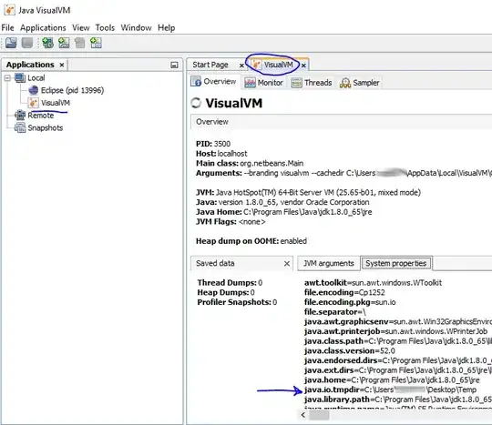Viewport: 492px width, 425px height.
Task: Click the horizontal scrollbar left arrow
Action: (x=302, y=415)
